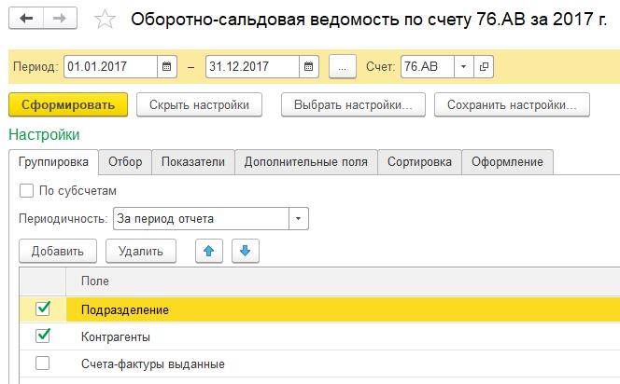
Task: Open calendar for end date 31.12.2017
Action: (310, 67)
